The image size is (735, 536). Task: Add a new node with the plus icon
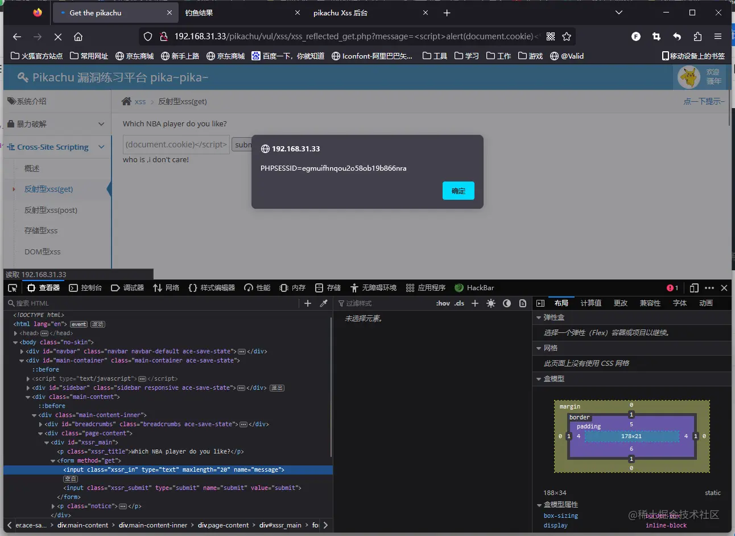click(x=308, y=303)
